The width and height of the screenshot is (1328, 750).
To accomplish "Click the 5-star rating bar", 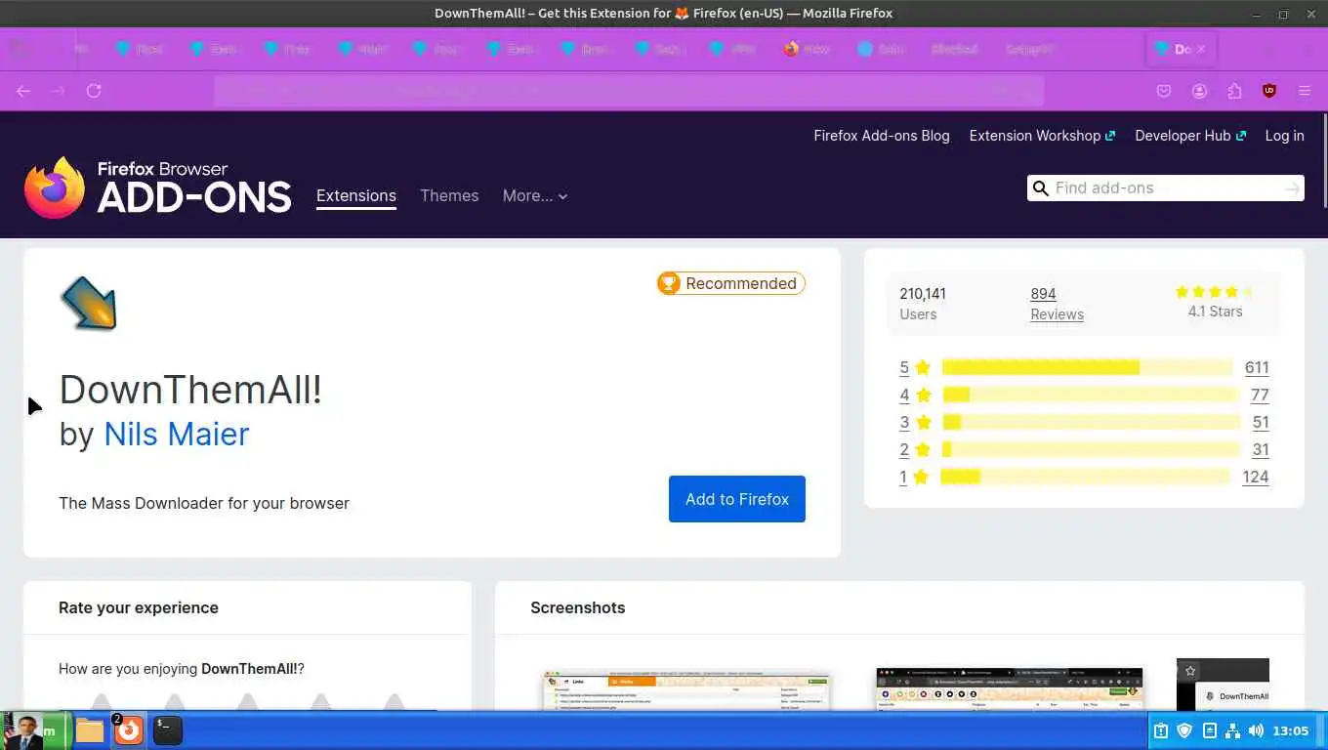I will pyautogui.click(x=1088, y=368).
